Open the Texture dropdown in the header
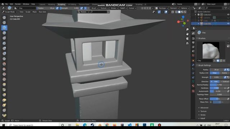 click(105, 8)
